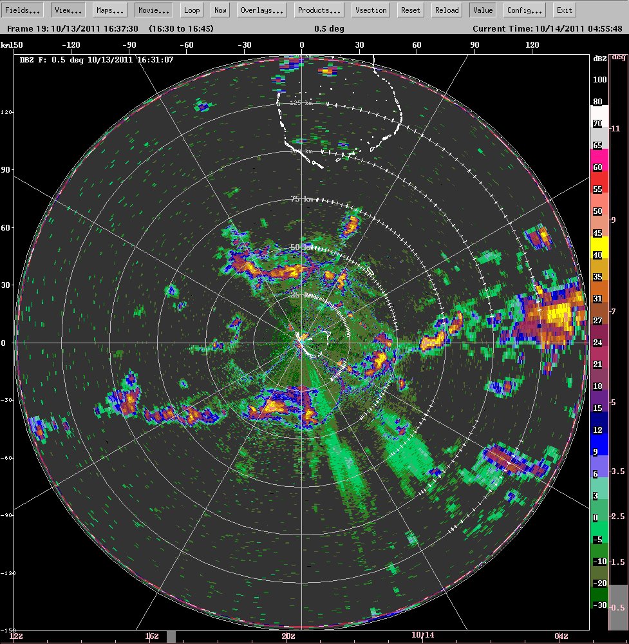Activate the Vsection tool

[x=371, y=10]
